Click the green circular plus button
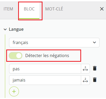The image size is (106, 99). [14, 91]
